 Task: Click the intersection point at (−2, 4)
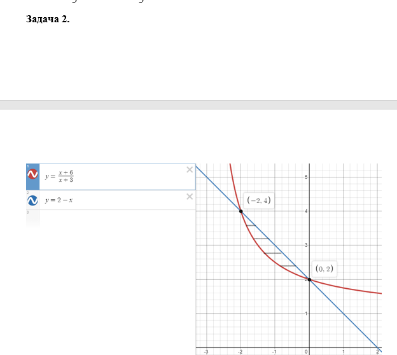click(240, 211)
